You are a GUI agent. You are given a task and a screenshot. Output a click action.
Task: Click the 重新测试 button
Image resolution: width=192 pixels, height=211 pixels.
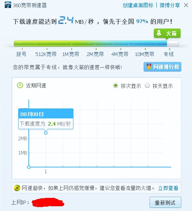(165, 202)
